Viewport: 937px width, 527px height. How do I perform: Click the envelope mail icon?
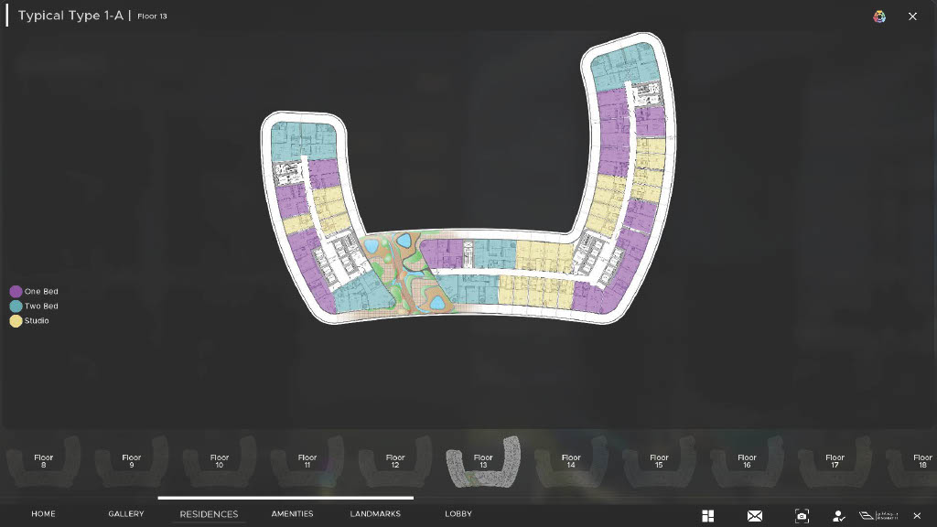(755, 516)
